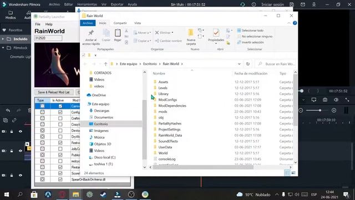Image resolution: width=355 pixels, height=200 pixels.
Task: Open Partiality Launcher File menu
Action: pos(38,24)
